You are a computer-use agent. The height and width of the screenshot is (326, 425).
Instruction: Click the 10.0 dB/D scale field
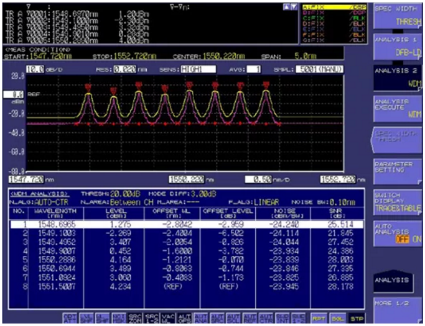tap(35, 70)
